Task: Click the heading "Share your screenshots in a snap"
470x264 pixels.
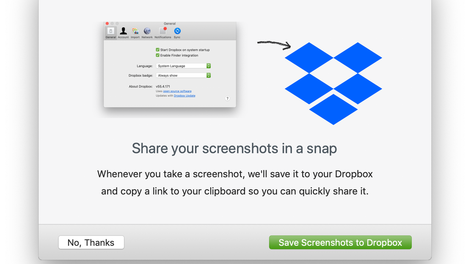Action: coord(234,149)
